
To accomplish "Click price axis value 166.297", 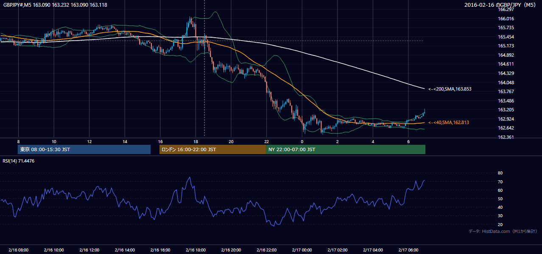I will click(x=506, y=9).
